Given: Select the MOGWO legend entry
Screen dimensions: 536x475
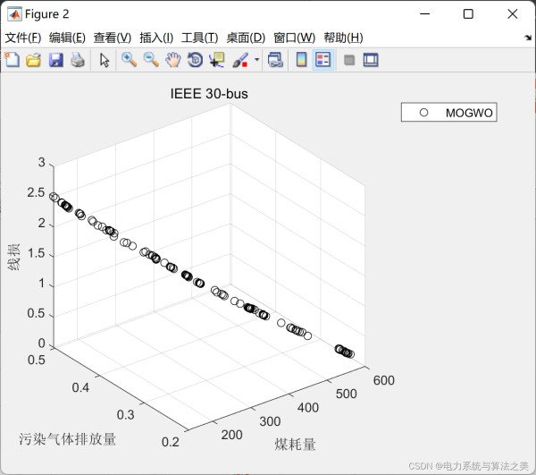Looking at the screenshot, I should (448, 112).
